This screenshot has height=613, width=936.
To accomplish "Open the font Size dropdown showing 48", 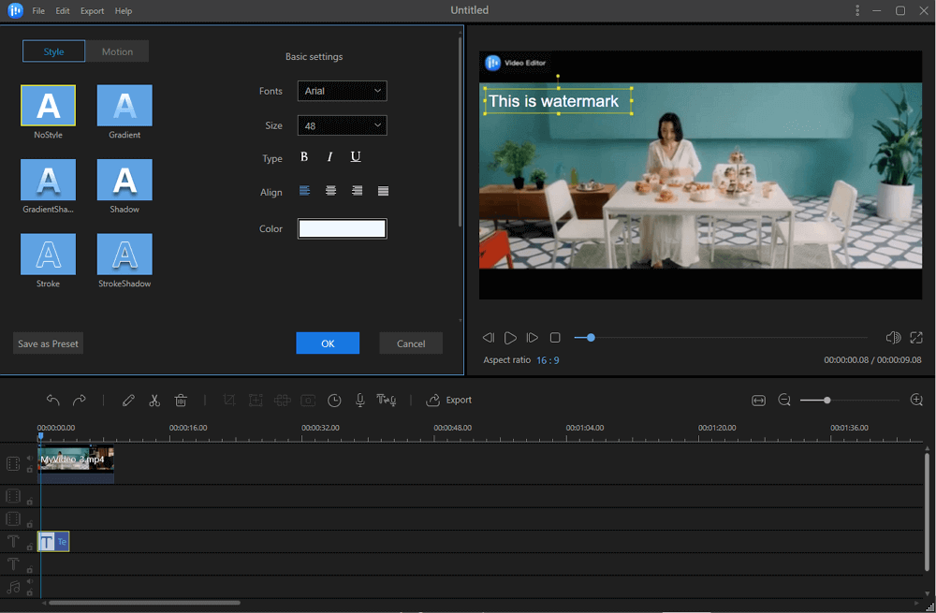I will point(342,124).
